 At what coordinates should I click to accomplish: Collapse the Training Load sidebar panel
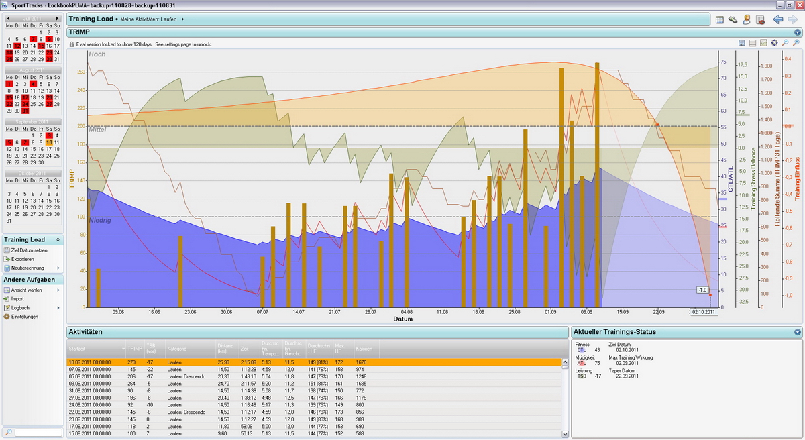pos(58,239)
